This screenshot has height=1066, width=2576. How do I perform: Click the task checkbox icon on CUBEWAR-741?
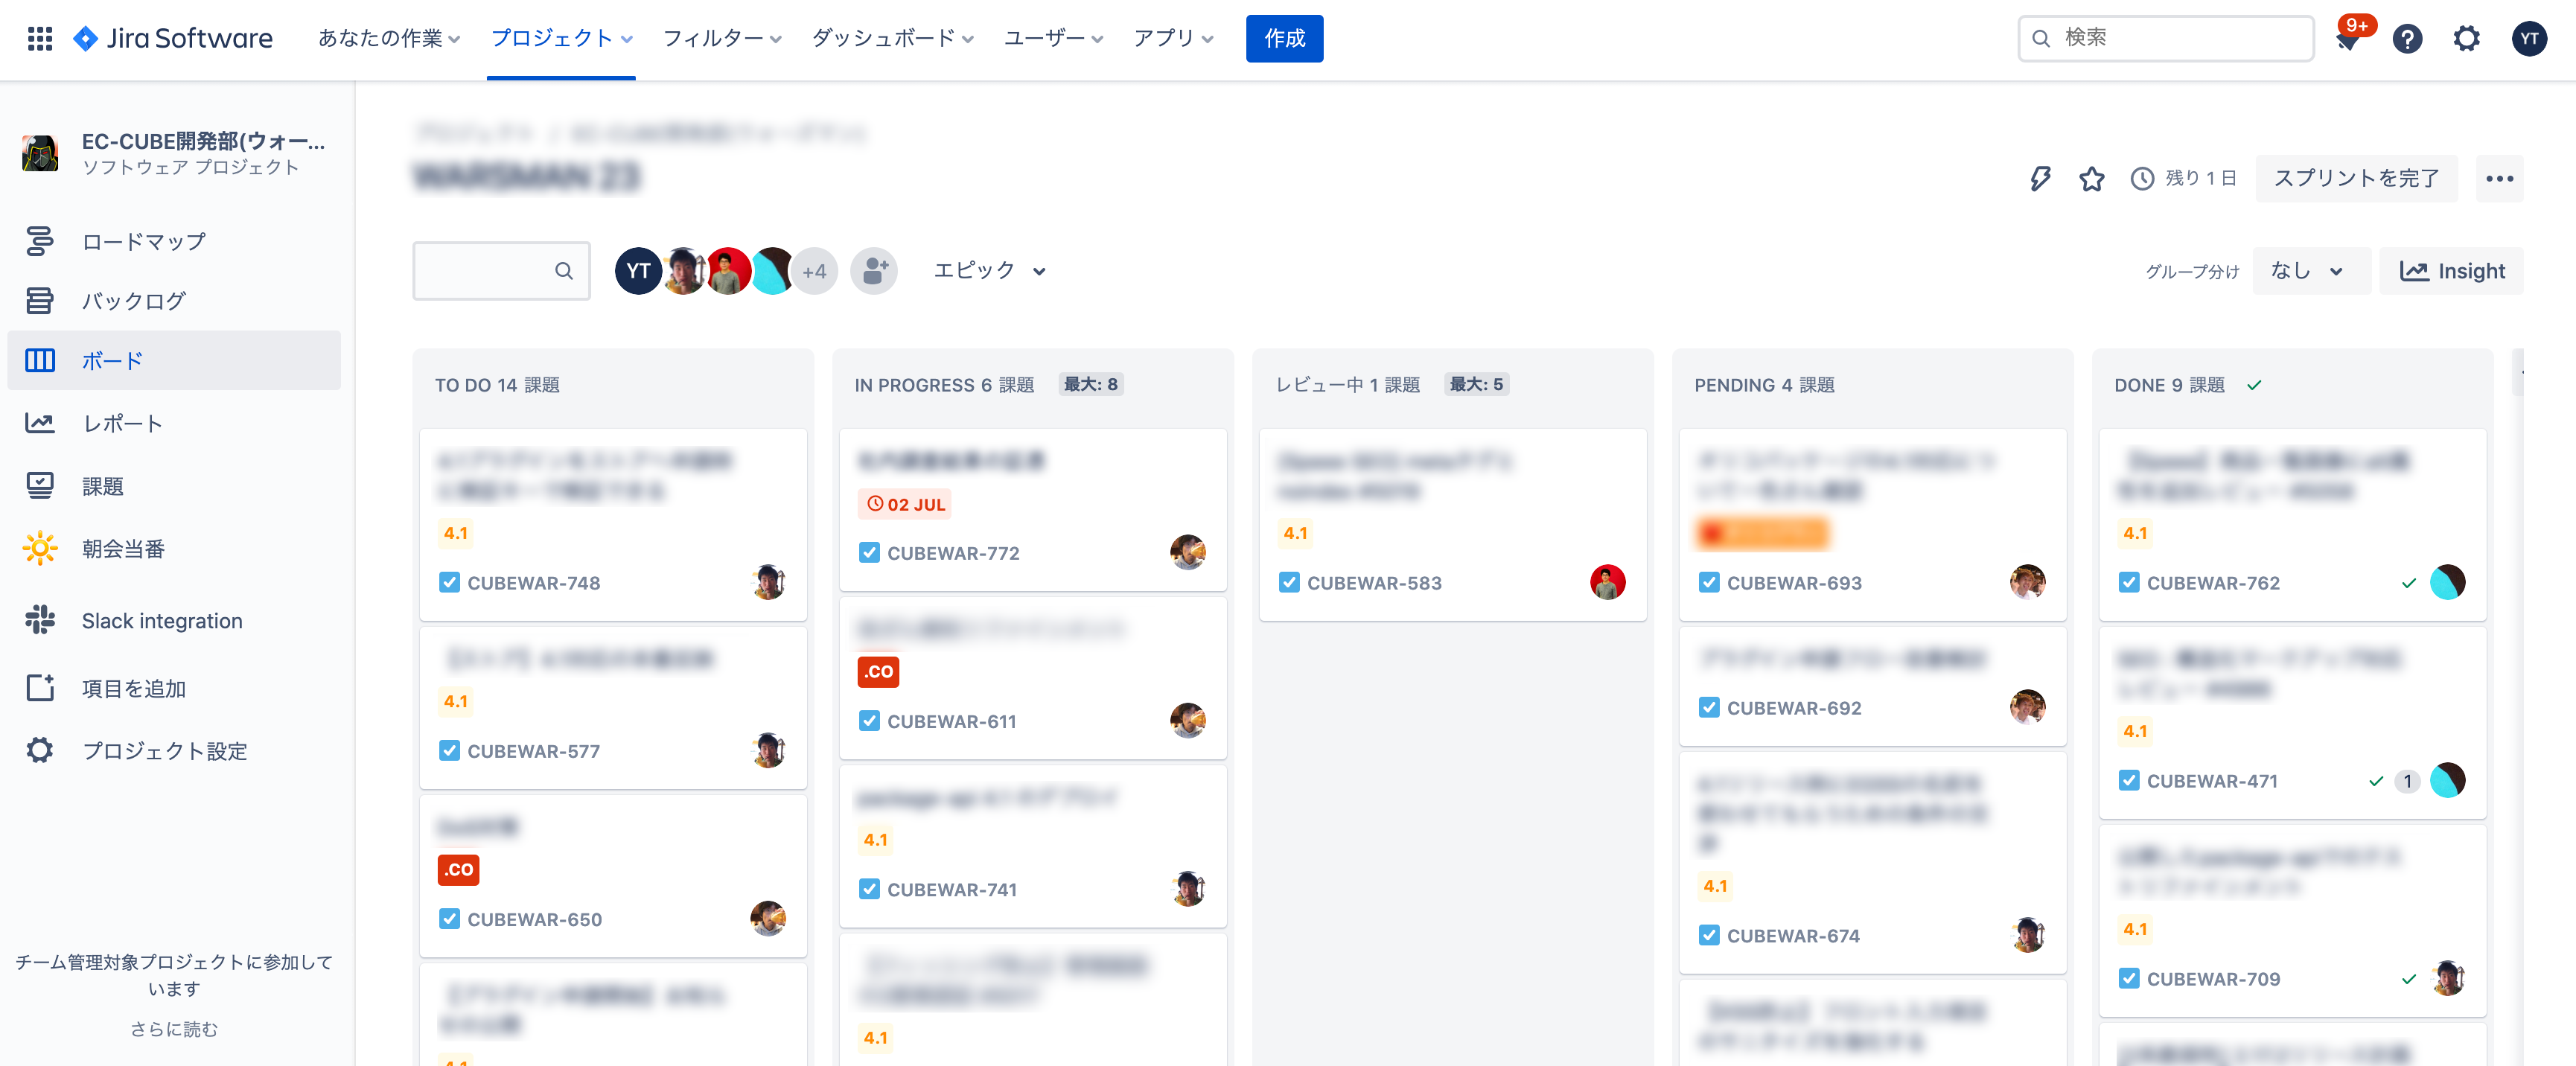[x=869, y=888]
